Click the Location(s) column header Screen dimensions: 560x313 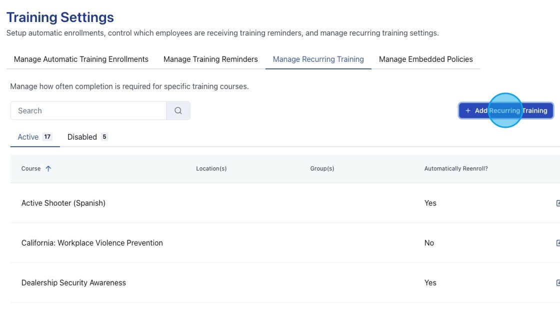[x=211, y=169]
